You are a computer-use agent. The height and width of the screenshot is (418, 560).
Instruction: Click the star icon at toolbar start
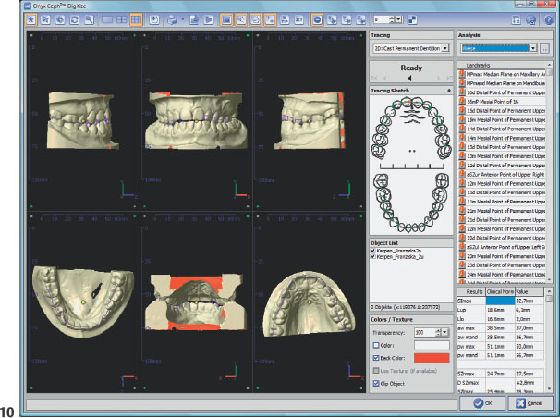30,18
